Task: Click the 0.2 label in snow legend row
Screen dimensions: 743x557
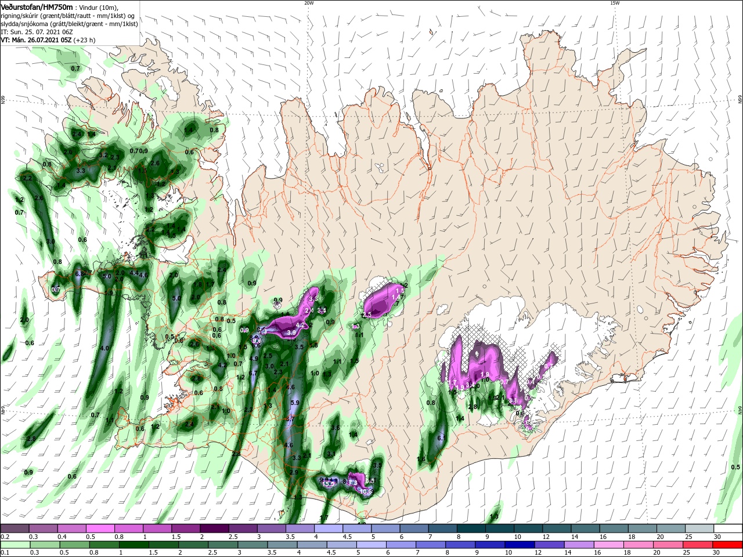Action: (5, 537)
